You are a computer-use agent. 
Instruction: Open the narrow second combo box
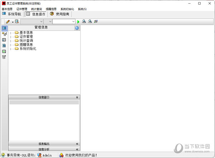pos(48,21)
